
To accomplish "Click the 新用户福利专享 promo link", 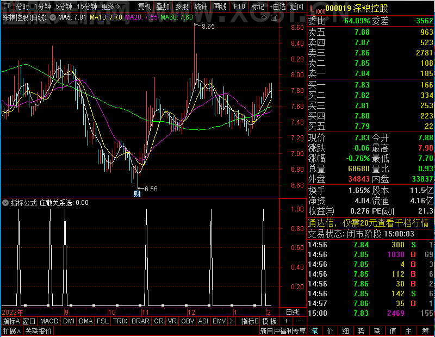I will tap(283, 331).
